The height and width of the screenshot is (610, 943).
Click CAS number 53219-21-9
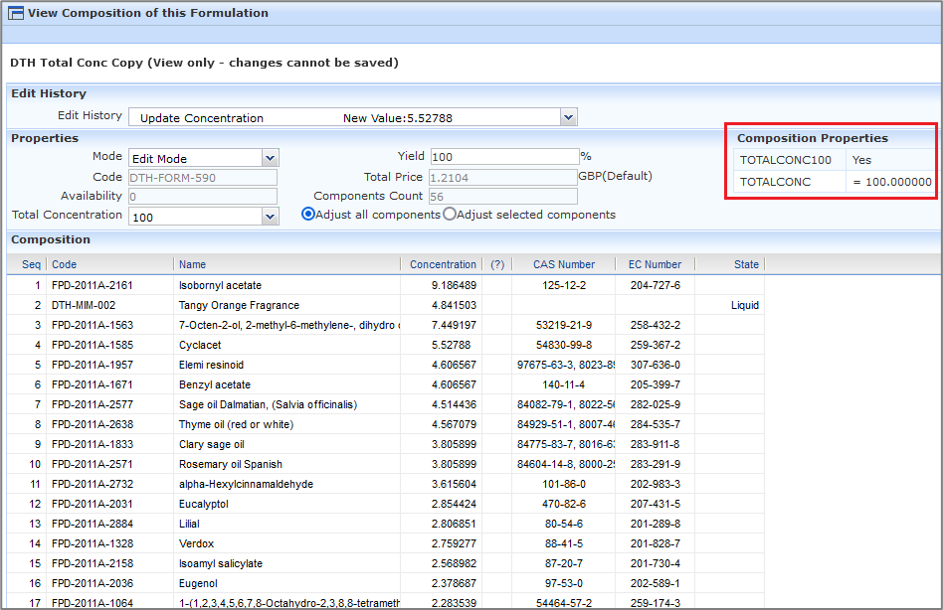click(x=564, y=325)
